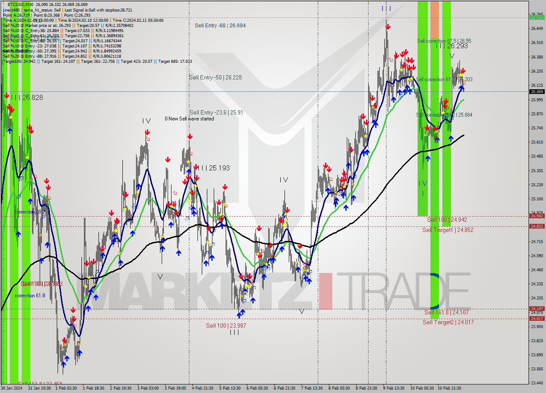Click the red 24.107 price-axis tag
This screenshot has width=546, height=393.
tap(537, 308)
